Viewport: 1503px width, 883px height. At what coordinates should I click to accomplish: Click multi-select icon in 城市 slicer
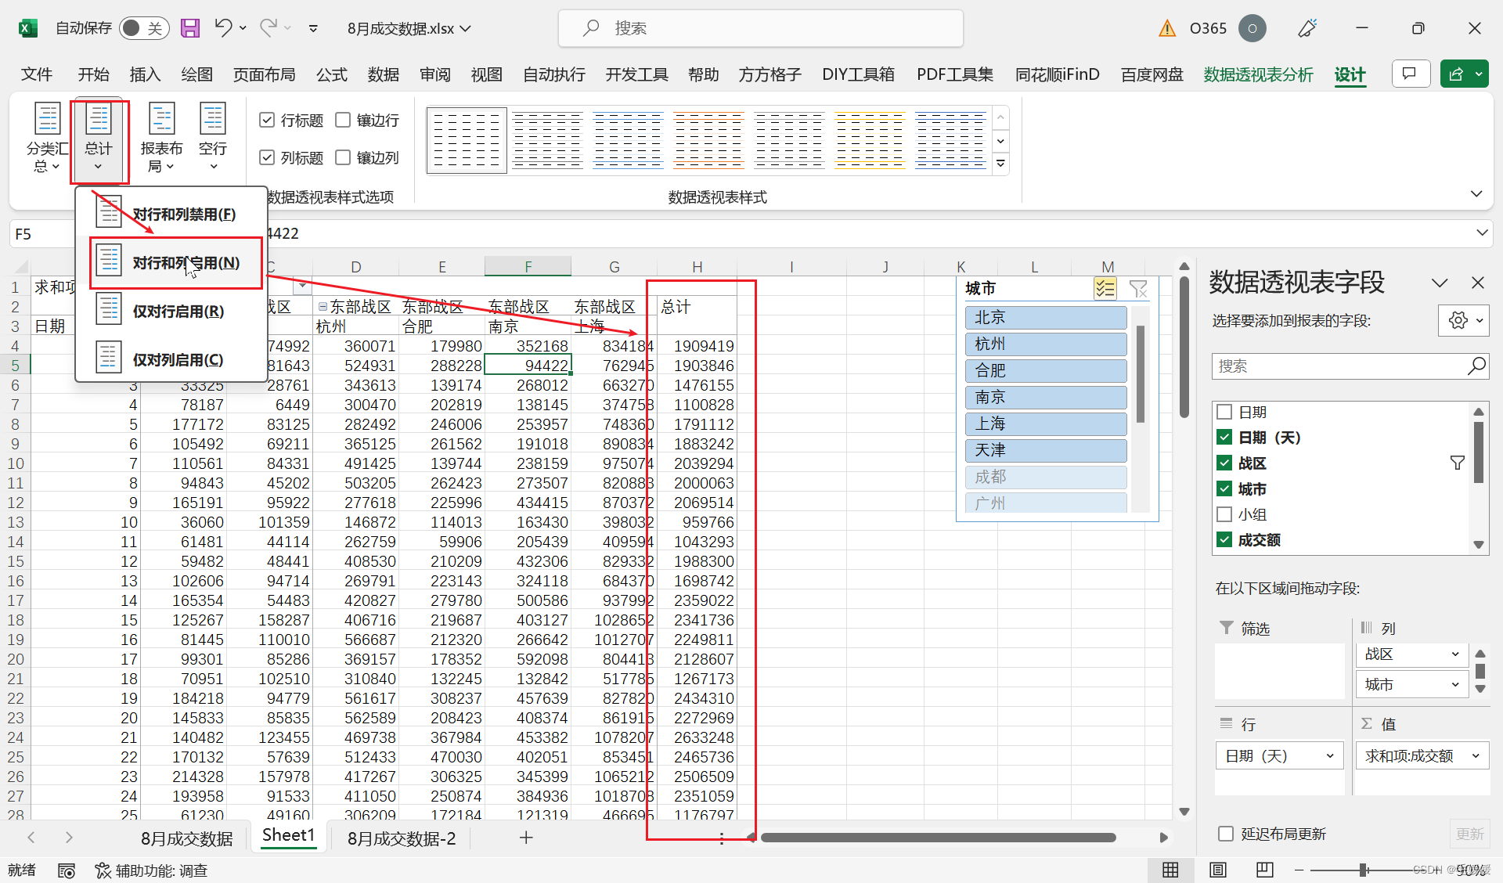pyautogui.click(x=1105, y=289)
